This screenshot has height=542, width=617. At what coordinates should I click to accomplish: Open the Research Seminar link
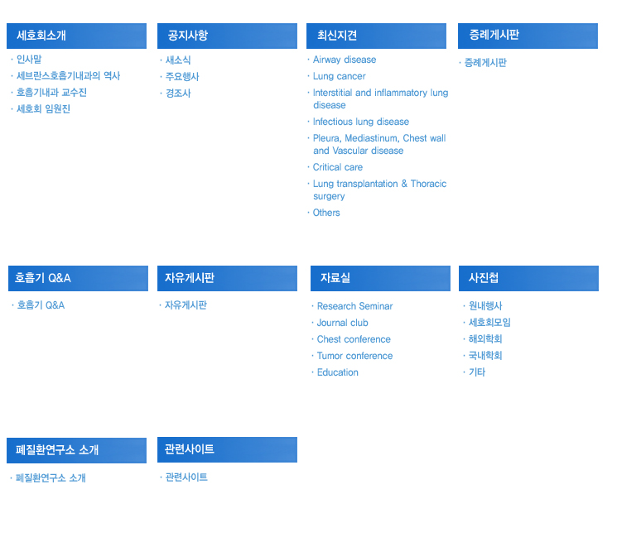coord(354,306)
